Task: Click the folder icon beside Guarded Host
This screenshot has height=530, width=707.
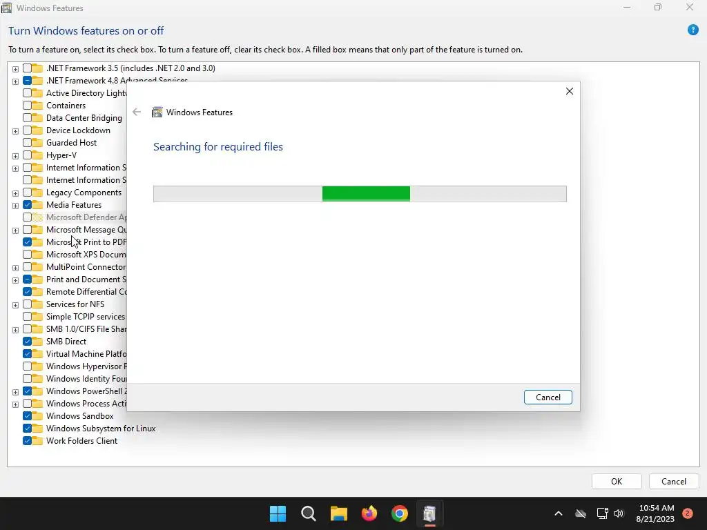Action: point(37,143)
